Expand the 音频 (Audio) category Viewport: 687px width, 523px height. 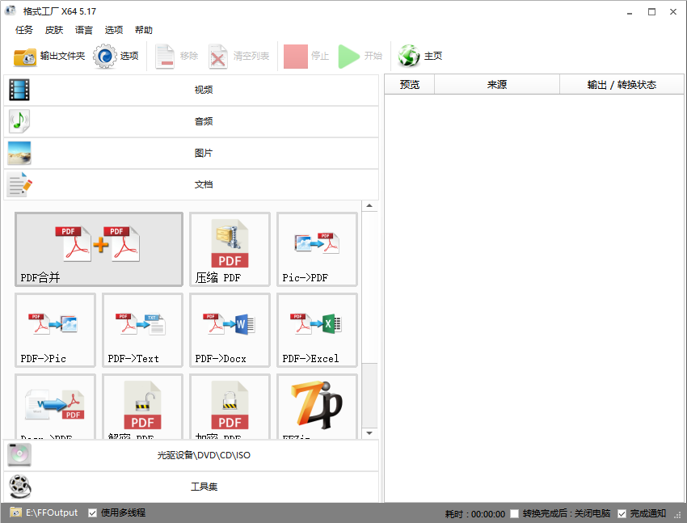[x=202, y=121]
